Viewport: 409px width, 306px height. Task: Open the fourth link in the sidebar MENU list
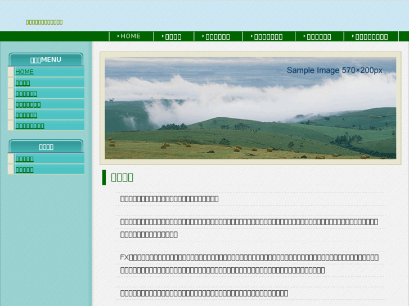coord(28,104)
